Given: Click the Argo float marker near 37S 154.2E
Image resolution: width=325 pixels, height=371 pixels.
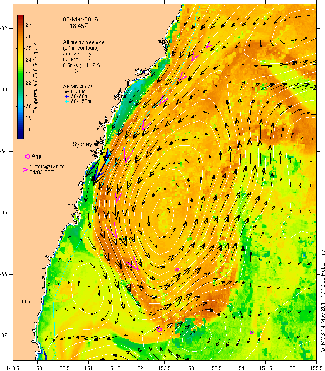Looking at the screenshot, I should (x=252, y=332).
